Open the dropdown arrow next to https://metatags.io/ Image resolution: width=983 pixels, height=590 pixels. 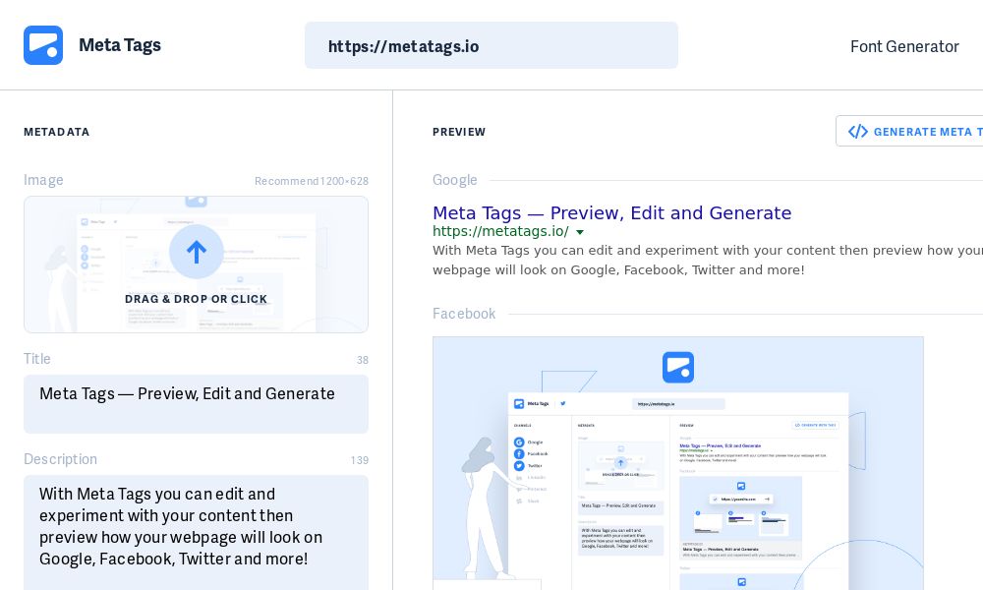pyautogui.click(x=580, y=232)
